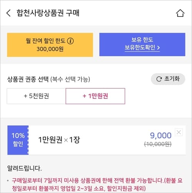192x193 pixels.
Task: Tap the yellow 월 잔여 할인 한도 box
Action: [x=50, y=45]
